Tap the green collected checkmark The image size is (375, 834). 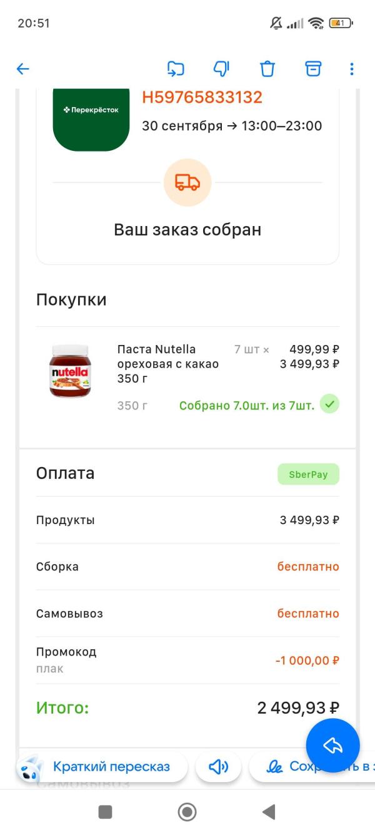click(329, 404)
